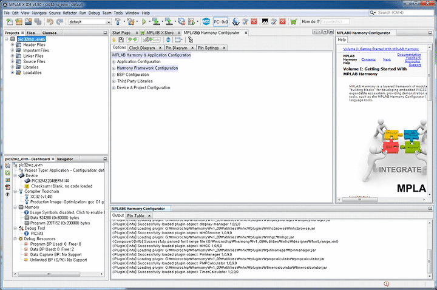Click the green import arrows icon in Configurator
Viewport: 437px width, 290px height.
(x=132, y=40)
